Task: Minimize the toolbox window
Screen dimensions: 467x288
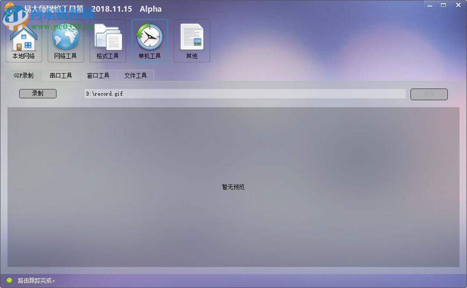Action: pyautogui.click(x=429, y=5)
